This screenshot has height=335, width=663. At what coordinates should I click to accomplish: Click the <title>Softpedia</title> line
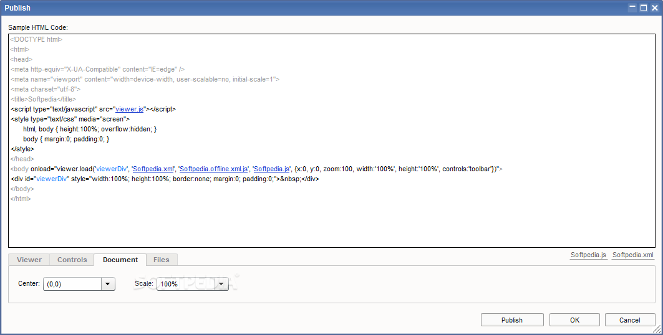coord(43,99)
